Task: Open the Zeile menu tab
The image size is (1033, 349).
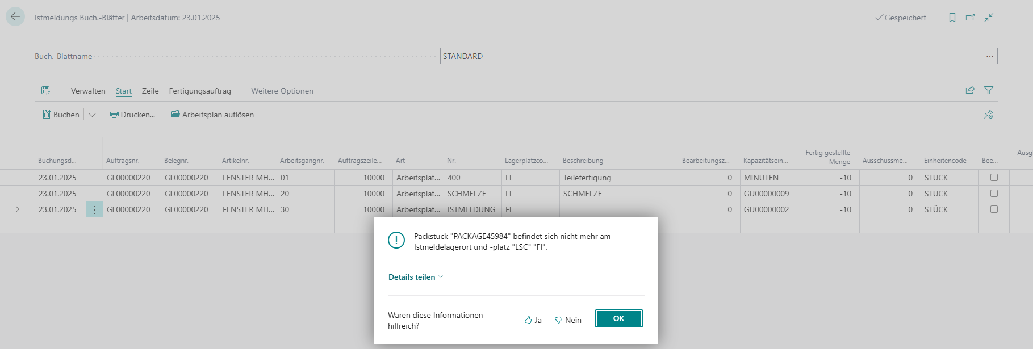Action: [x=150, y=91]
